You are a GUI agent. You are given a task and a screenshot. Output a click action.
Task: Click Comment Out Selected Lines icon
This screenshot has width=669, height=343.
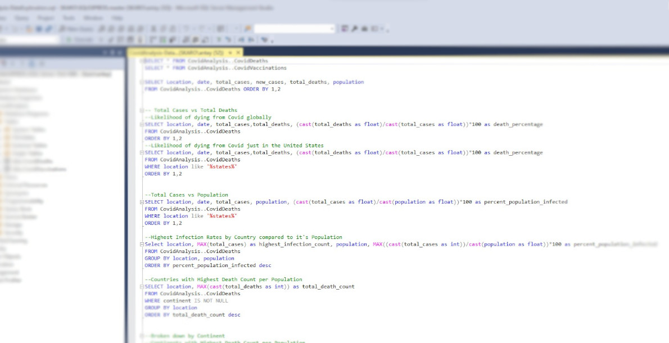[219, 40]
